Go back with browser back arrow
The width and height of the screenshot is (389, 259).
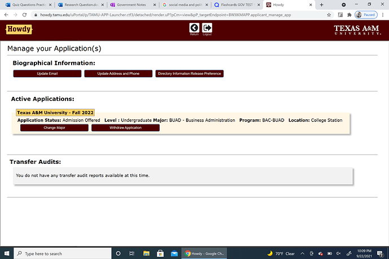pyautogui.click(x=6, y=15)
